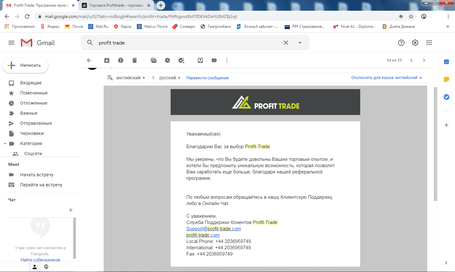
Task: Open the Словари bookmark
Action: point(184,27)
